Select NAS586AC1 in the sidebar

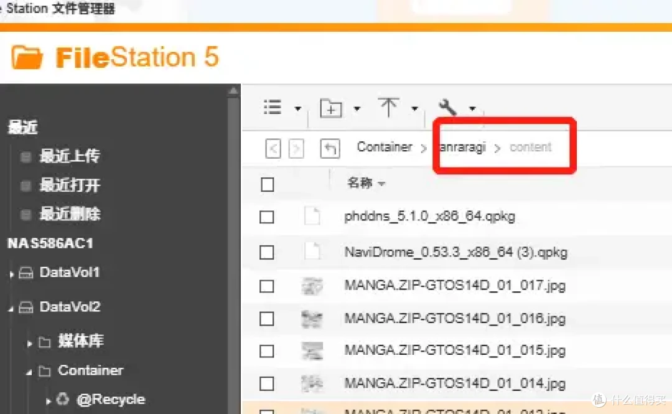coord(50,243)
